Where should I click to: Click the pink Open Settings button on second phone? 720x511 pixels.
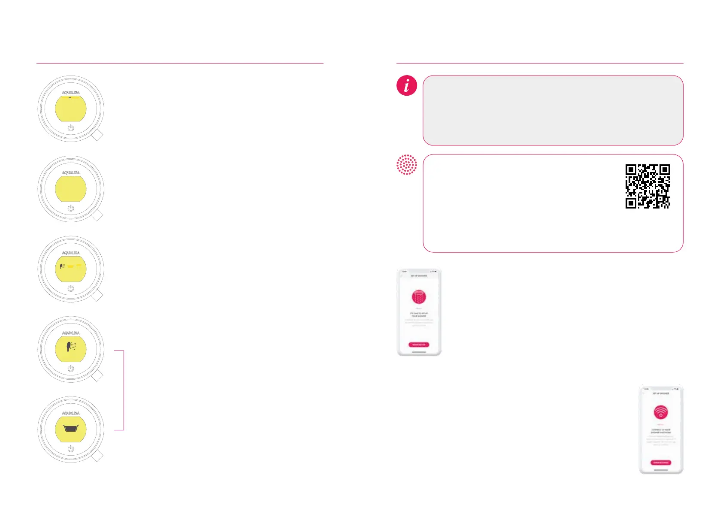[x=661, y=463]
